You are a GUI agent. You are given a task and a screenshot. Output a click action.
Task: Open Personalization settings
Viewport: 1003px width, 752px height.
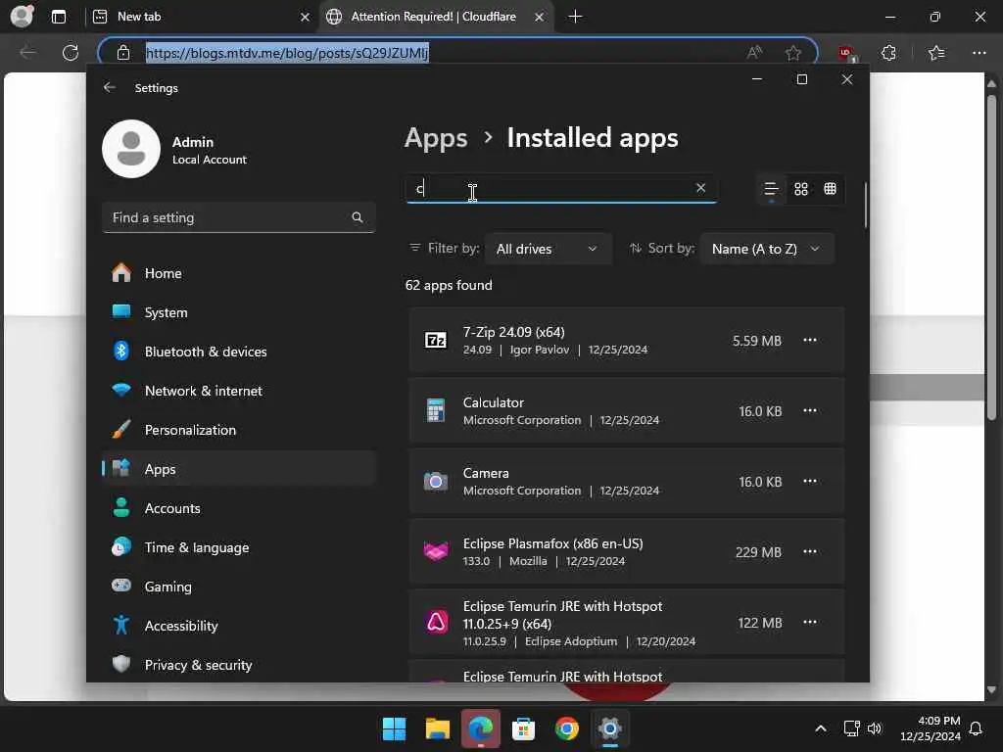(x=238, y=430)
